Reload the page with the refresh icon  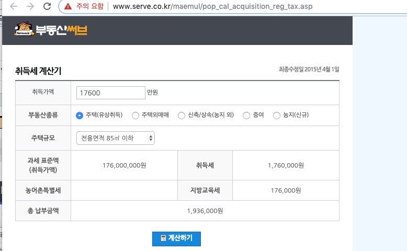(47, 6)
